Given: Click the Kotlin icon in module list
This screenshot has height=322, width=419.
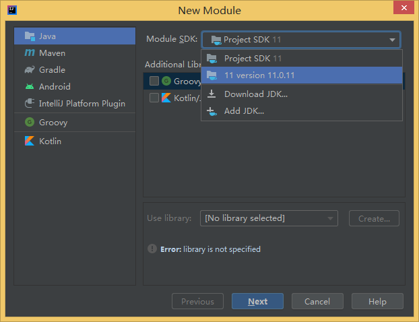Looking at the screenshot, I should coord(30,141).
